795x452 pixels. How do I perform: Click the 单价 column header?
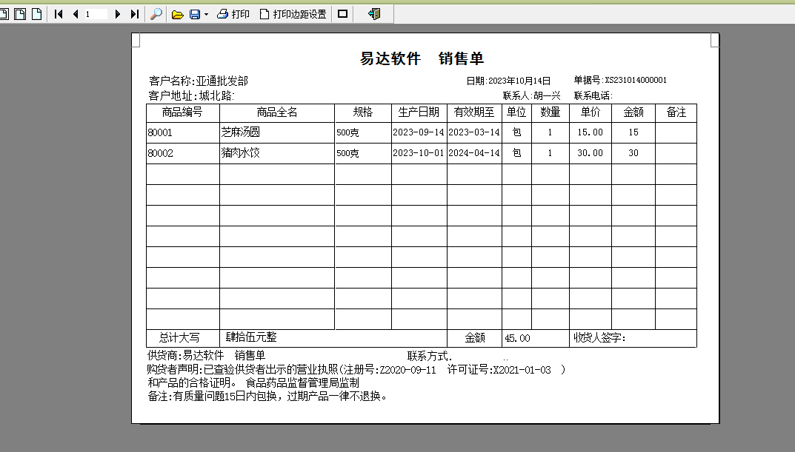(x=591, y=112)
